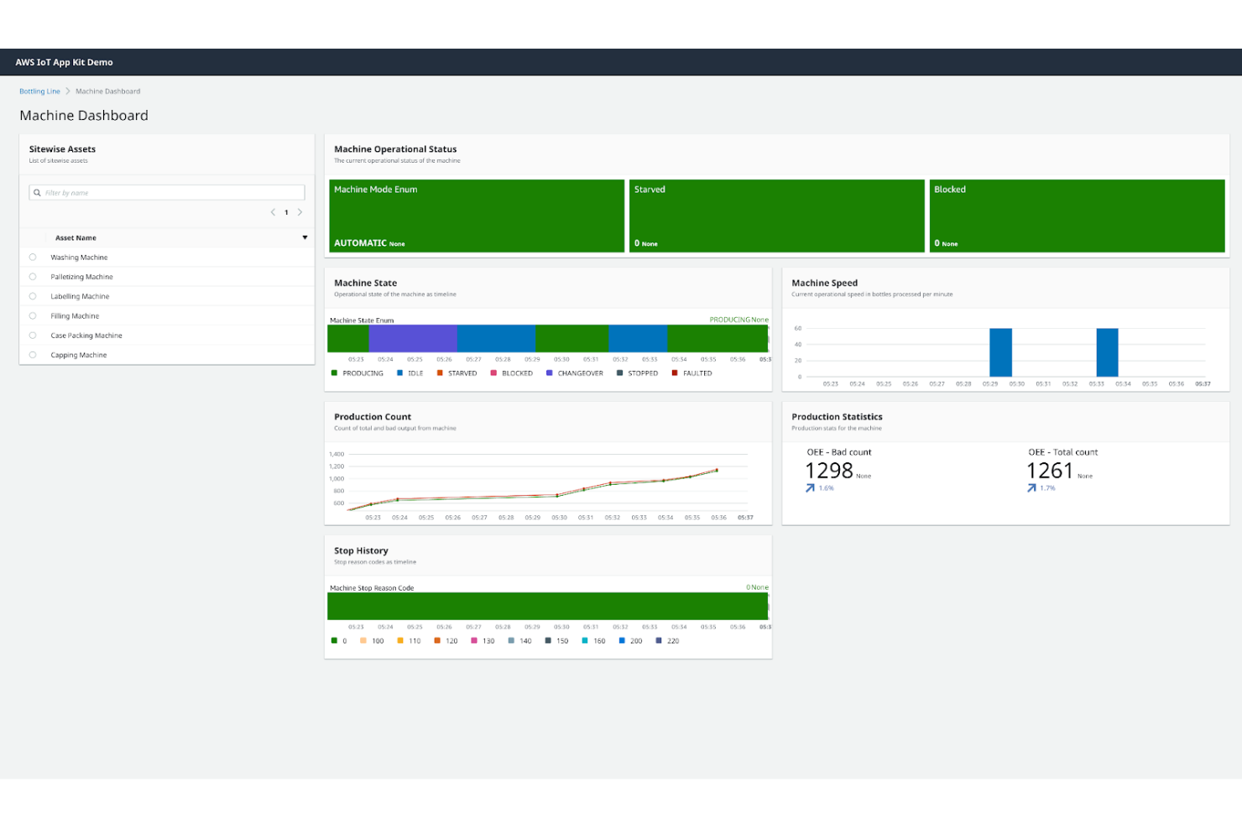The height and width of the screenshot is (828, 1242).
Task: Click the green PRODUCING legend marker
Action: point(334,372)
